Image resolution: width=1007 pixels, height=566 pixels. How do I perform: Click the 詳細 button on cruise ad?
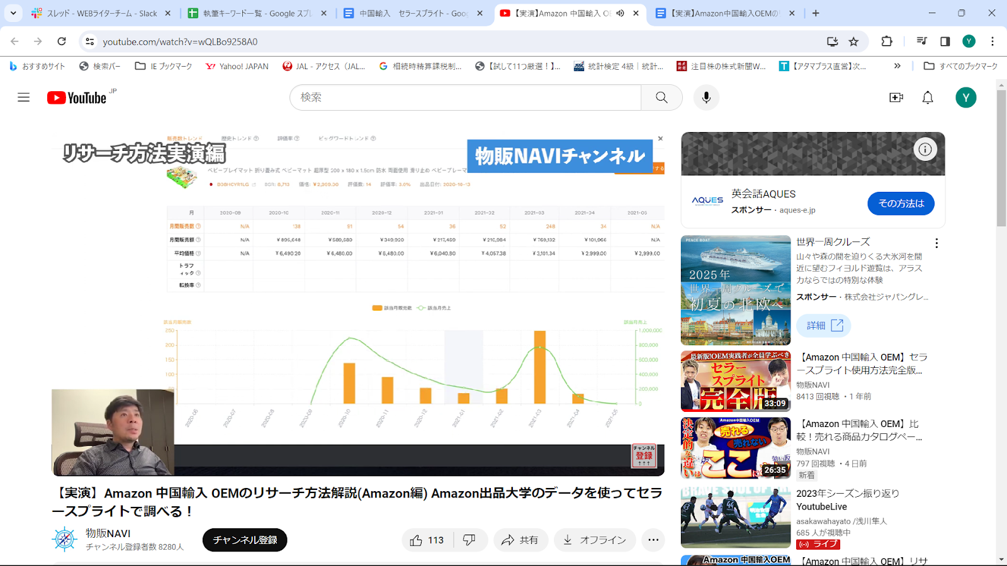click(824, 325)
